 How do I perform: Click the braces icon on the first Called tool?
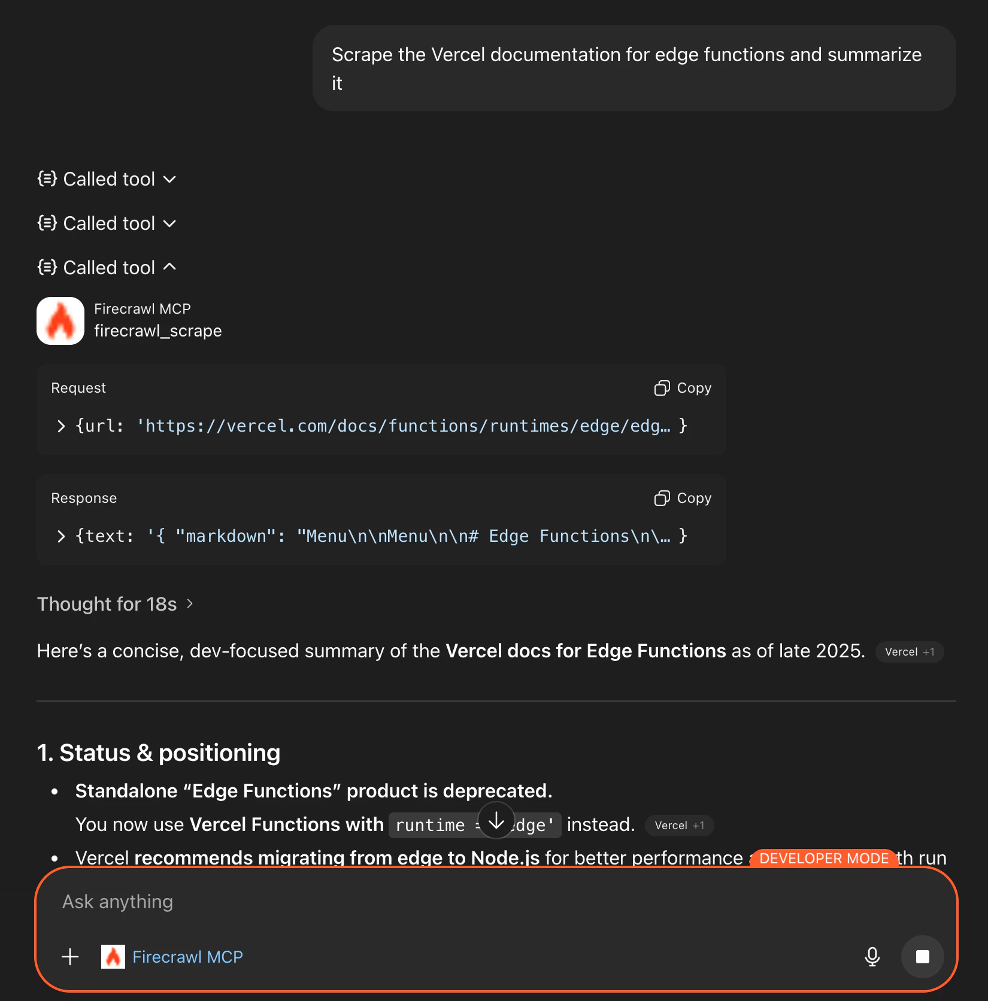tap(46, 178)
